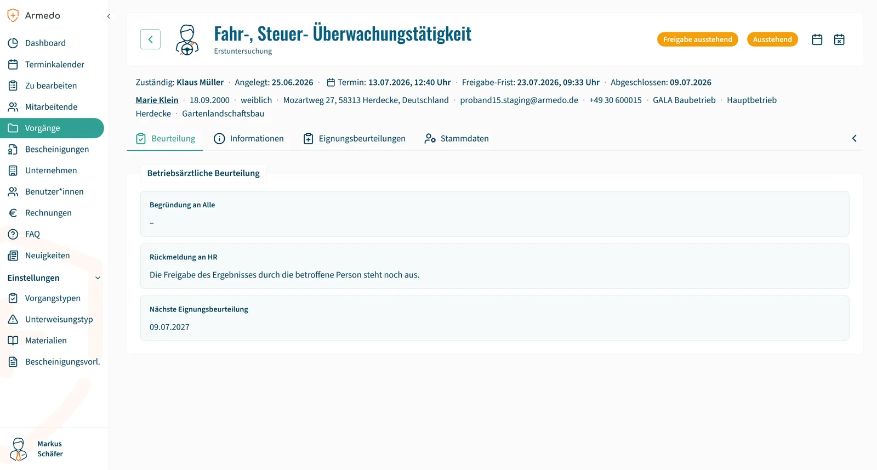877x470 pixels.
Task: Click the Rechnungen euro icon
Action: 13,213
